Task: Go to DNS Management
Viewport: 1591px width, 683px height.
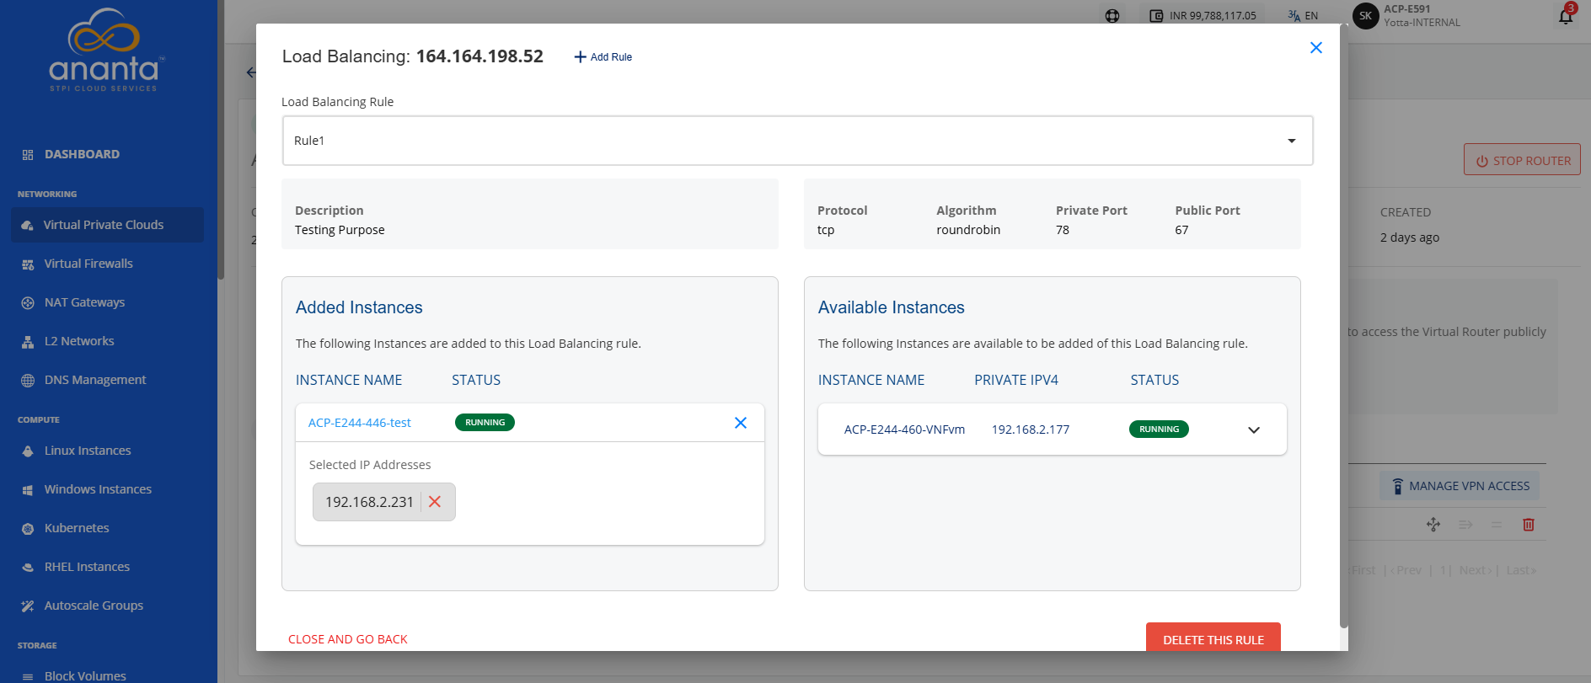Action: pyautogui.click(x=95, y=380)
